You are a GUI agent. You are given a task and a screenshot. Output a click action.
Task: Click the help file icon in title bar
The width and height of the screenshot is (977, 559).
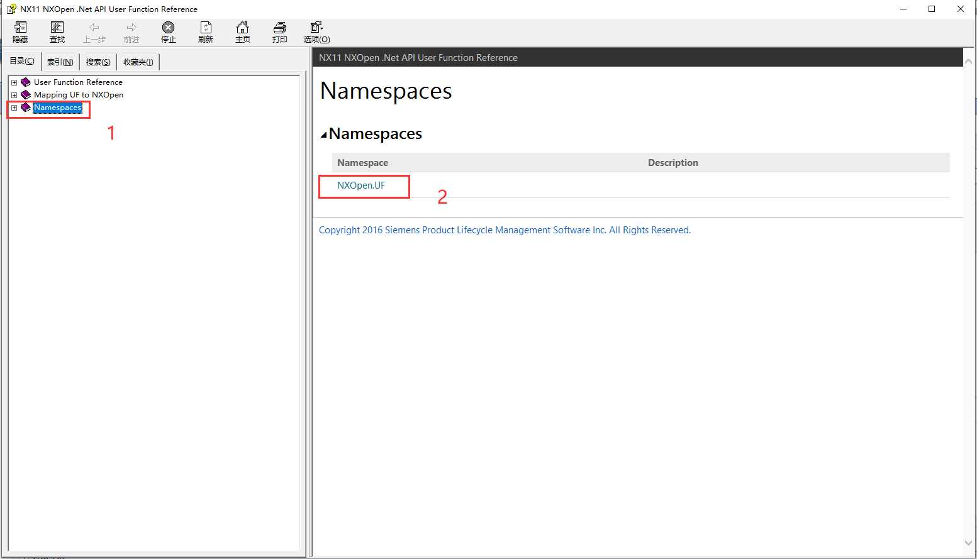[11, 9]
